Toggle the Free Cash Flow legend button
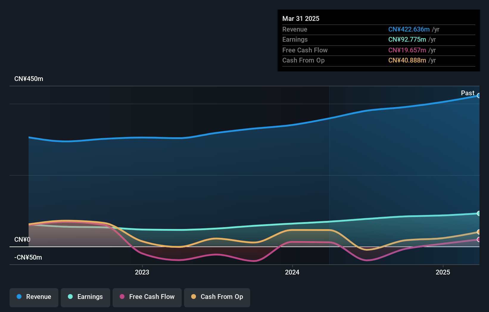 [147, 297]
